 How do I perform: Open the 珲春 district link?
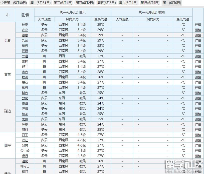click(25, 124)
